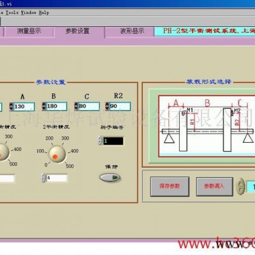Open the Window menu

click(x=29, y=13)
